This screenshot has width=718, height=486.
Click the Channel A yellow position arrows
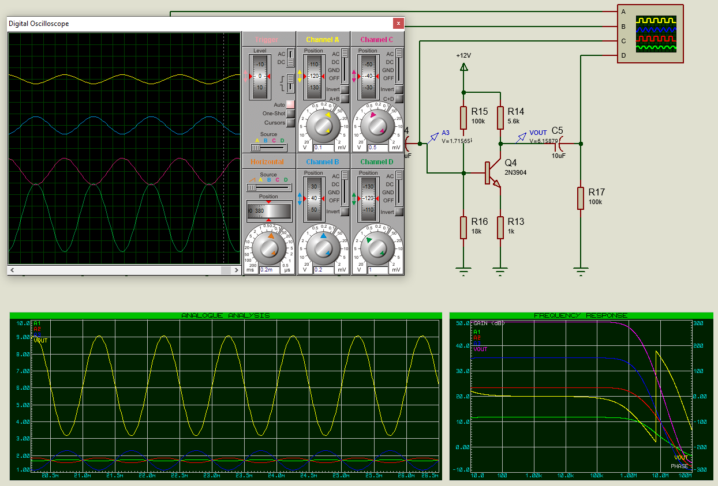pyautogui.click(x=301, y=76)
